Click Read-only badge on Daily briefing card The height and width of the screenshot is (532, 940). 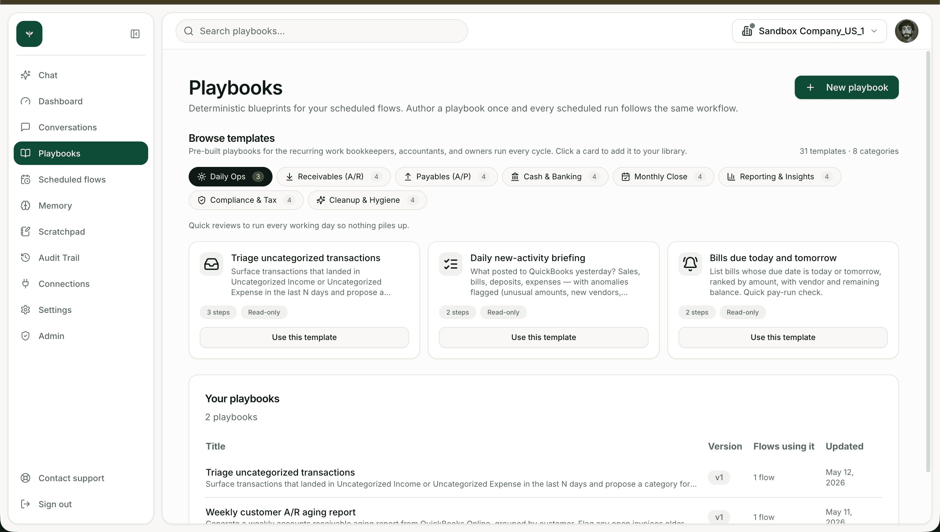(503, 312)
